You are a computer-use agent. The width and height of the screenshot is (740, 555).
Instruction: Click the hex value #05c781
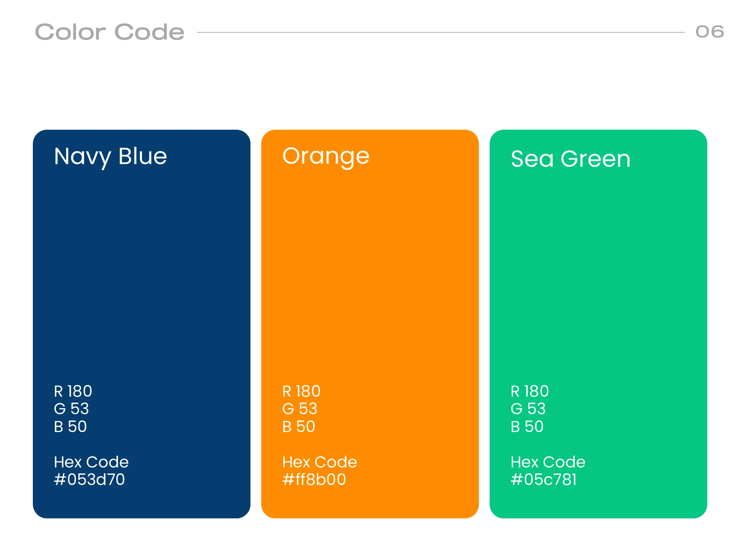click(x=544, y=480)
